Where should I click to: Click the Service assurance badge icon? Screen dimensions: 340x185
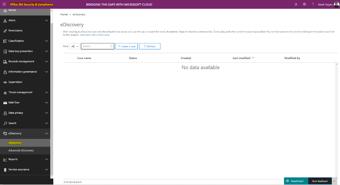click(x=5, y=170)
